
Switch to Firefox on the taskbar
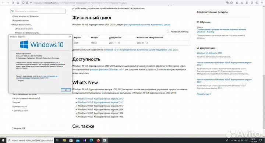(98, 140)
